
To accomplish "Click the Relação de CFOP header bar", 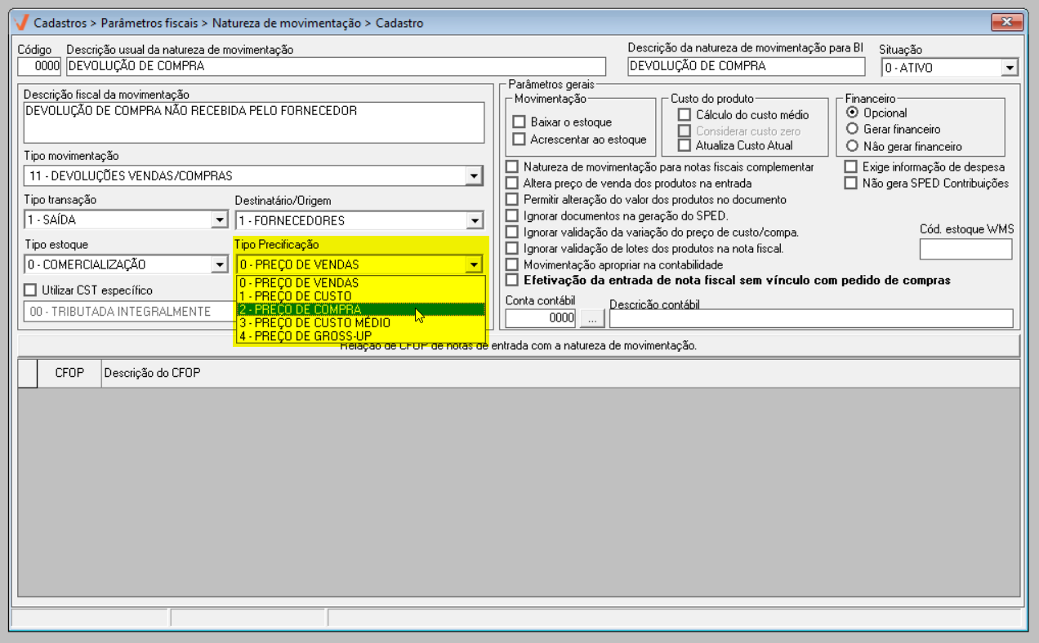I will pos(519,346).
